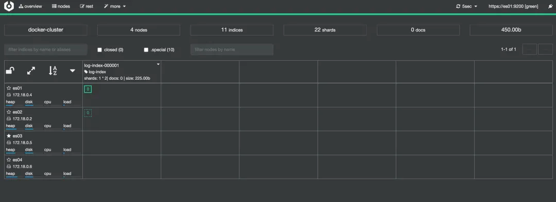Click the 1-1 of 1 pagination text

tap(509, 49)
